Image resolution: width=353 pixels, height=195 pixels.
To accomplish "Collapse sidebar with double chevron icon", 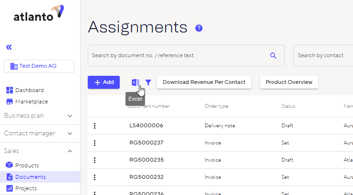I will point(9,47).
